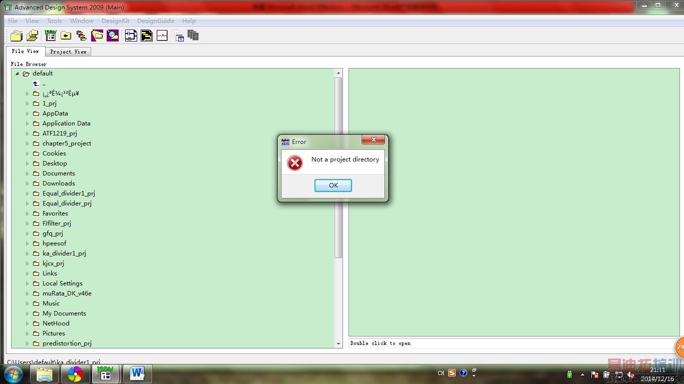Open the Tools menu
684x384 pixels.
point(55,21)
